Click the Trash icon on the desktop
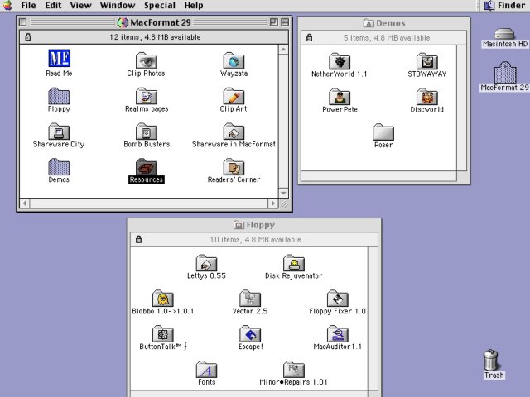This screenshot has width=530, height=397. click(x=491, y=361)
